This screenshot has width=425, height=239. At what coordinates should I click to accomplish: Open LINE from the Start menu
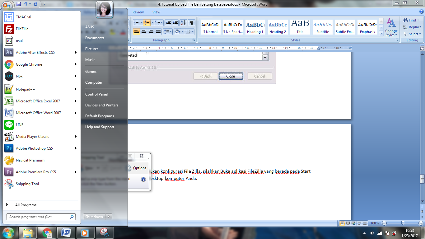click(41, 125)
